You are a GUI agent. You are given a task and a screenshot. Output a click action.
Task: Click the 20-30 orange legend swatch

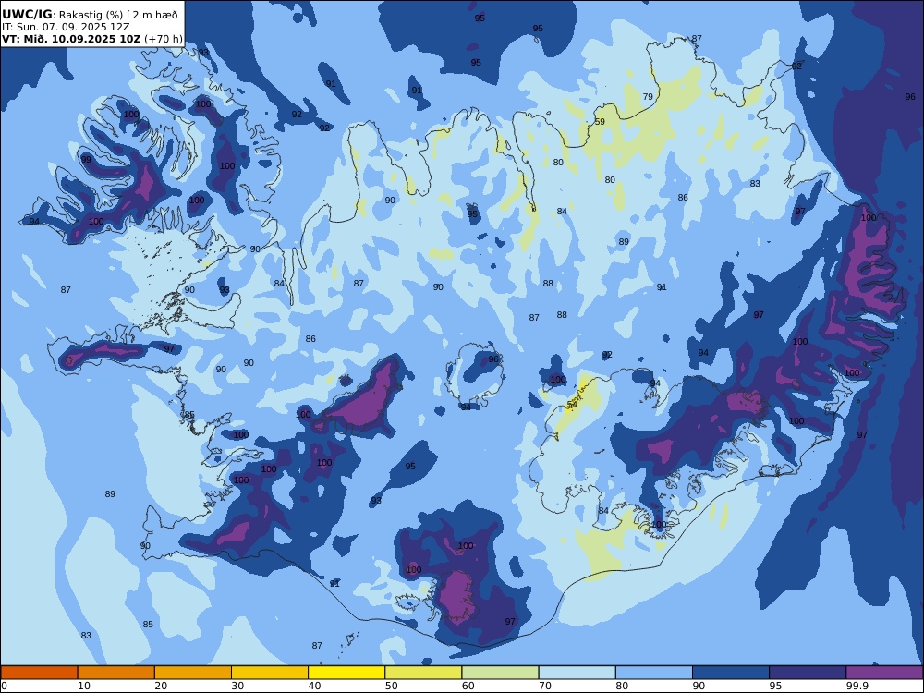point(193,673)
